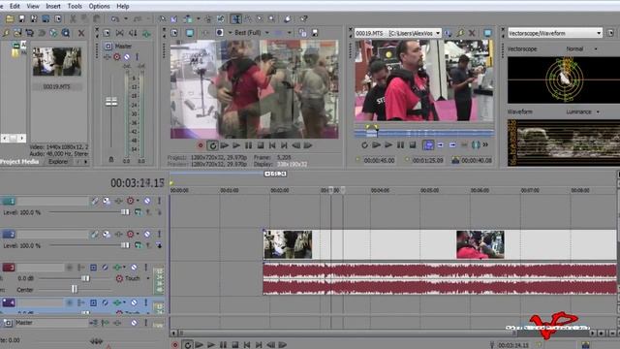The image size is (620, 349).
Task: Open the Options menu
Action: (99, 6)
